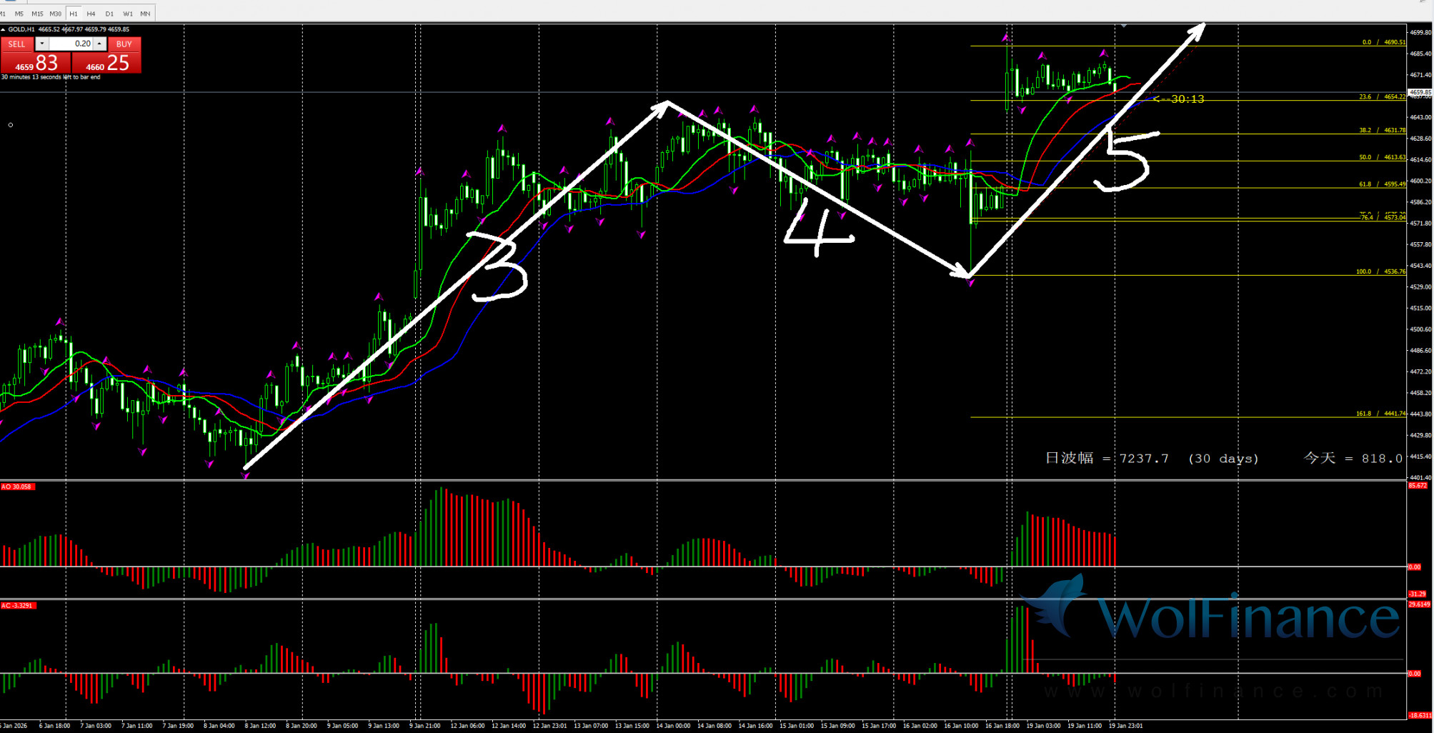The height and width of the screenshot is (733, 1434).
Task: Collapse the one-click trading panel arrow
Action: (4, 29)
